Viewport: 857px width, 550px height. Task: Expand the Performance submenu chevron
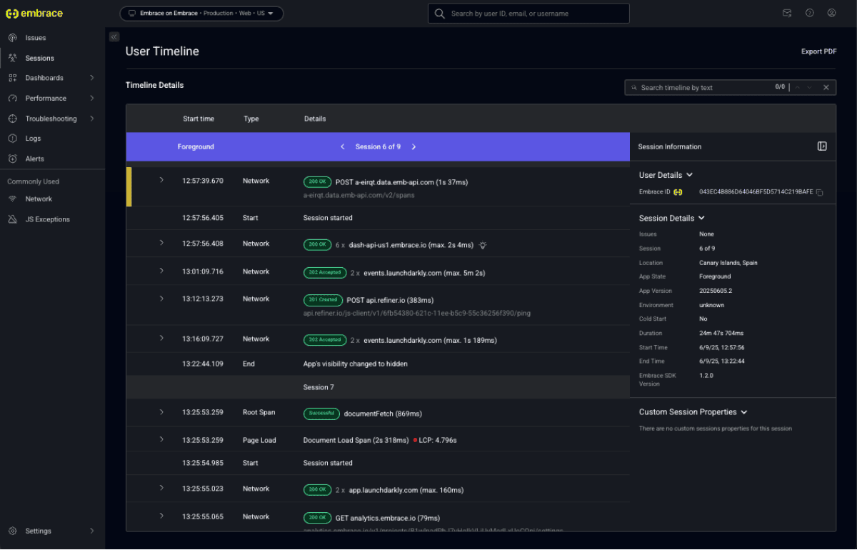point(92,98)
